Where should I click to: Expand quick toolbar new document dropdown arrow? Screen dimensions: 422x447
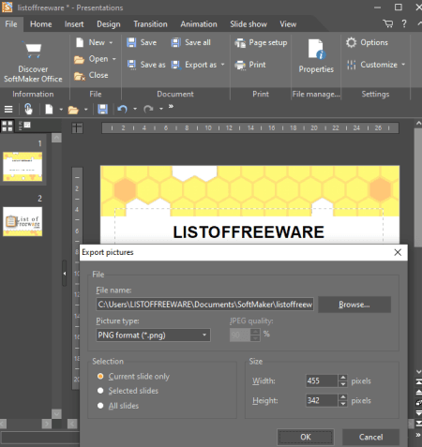pos(61,110)
